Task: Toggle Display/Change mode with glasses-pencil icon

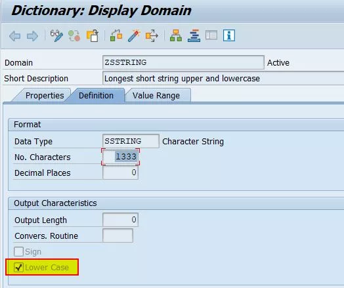Action: [56, 35]
